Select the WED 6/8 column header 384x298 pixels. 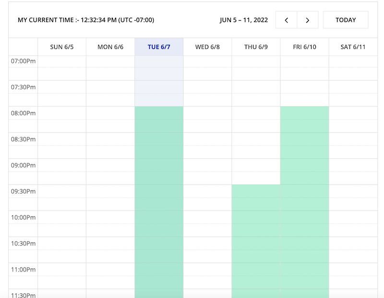[x=207, y=47]
